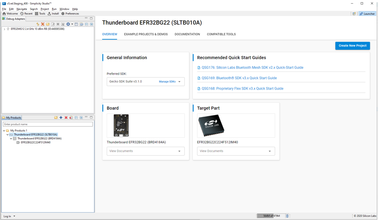Focus the Enter product name field
This screenshot has width=378, height=220.
48,124
